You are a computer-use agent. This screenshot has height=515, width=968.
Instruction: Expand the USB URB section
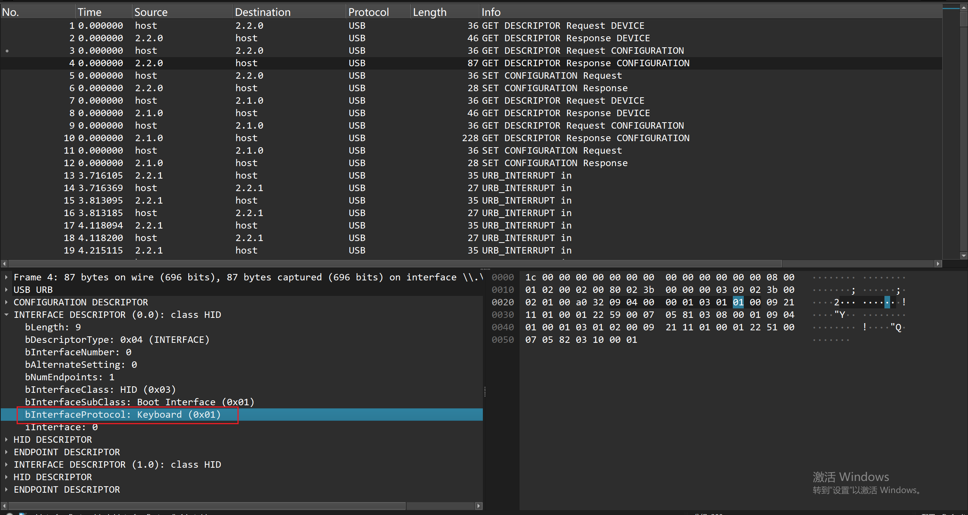pos(6,290)
